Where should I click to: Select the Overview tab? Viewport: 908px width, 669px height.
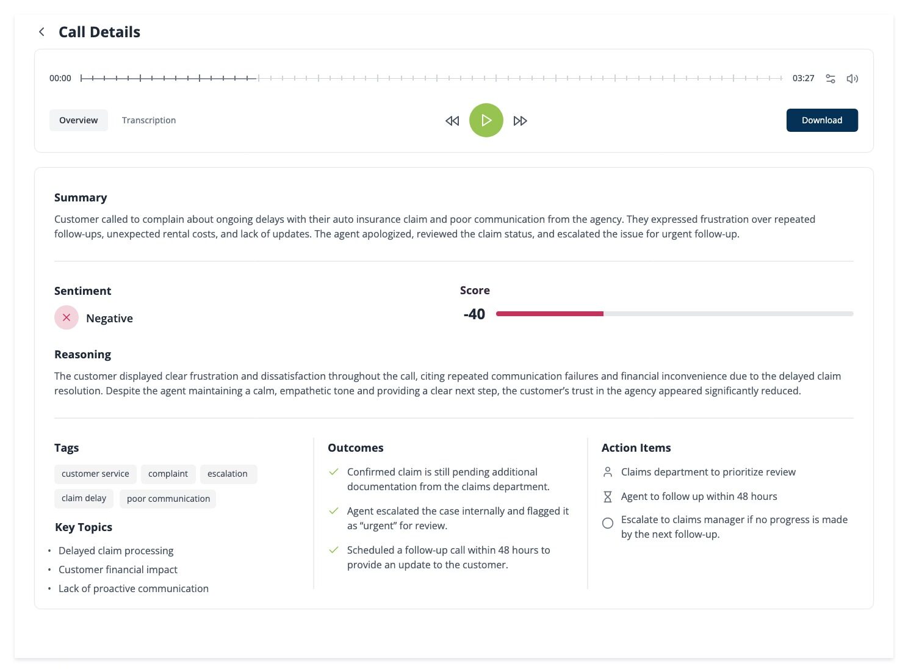coord(79,120)
